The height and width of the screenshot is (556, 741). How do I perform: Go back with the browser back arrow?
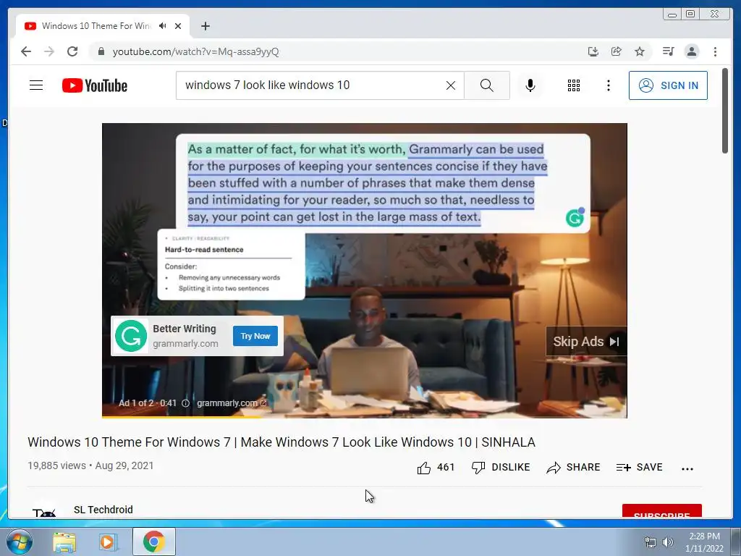(x=26, y=51)
